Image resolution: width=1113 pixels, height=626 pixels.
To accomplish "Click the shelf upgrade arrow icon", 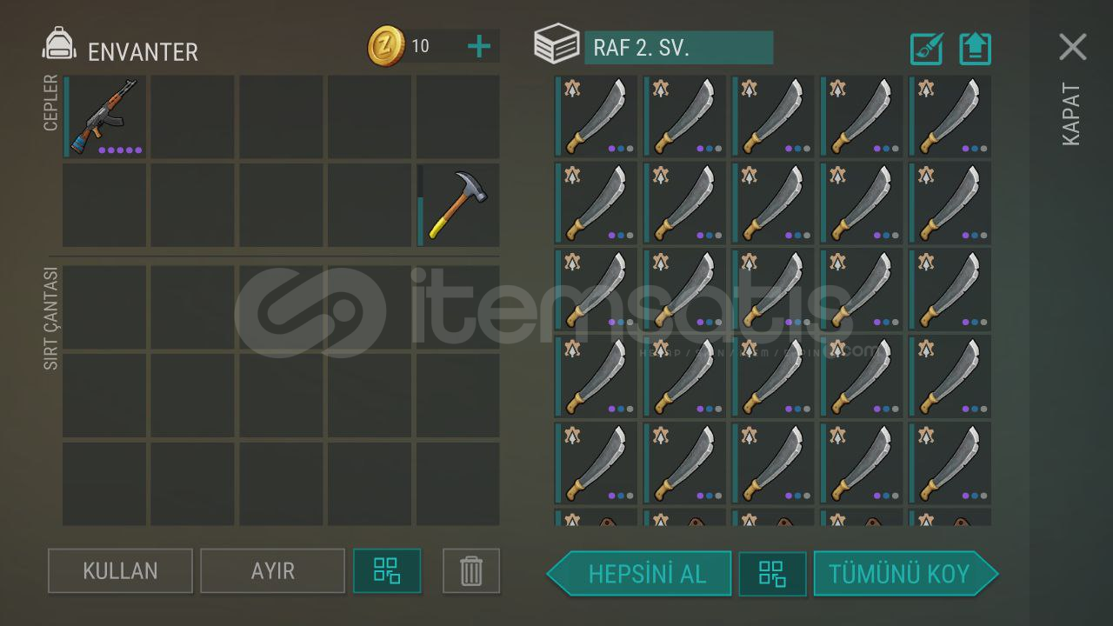I will tap(976, 49).
